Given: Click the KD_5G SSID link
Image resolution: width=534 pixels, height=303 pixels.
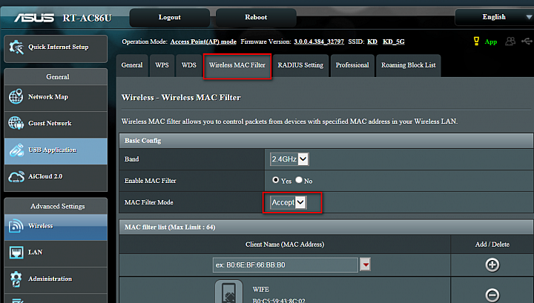Looking at the screenshot, I should point(393,41).
